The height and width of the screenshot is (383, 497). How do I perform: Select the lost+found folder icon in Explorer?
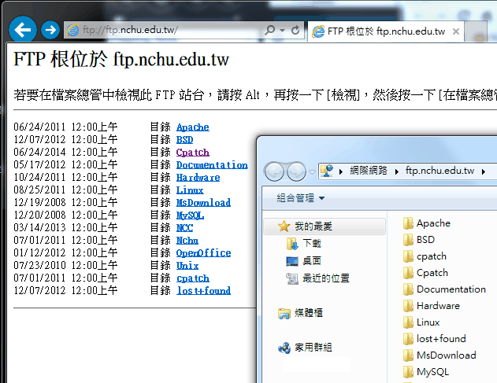tap(408, 339)
